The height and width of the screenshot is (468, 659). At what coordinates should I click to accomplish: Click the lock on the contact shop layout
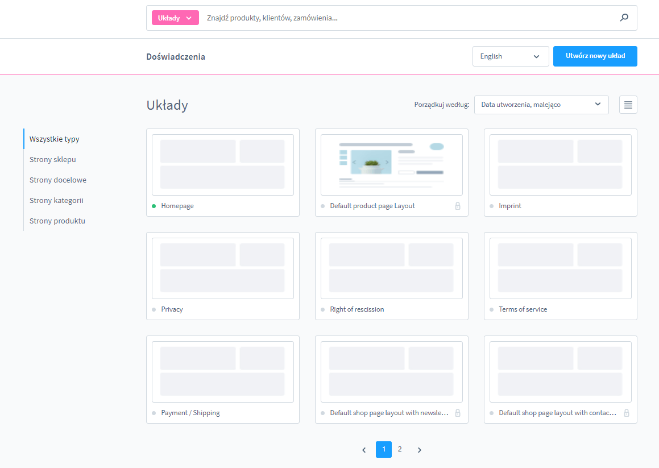coord(627,413)
